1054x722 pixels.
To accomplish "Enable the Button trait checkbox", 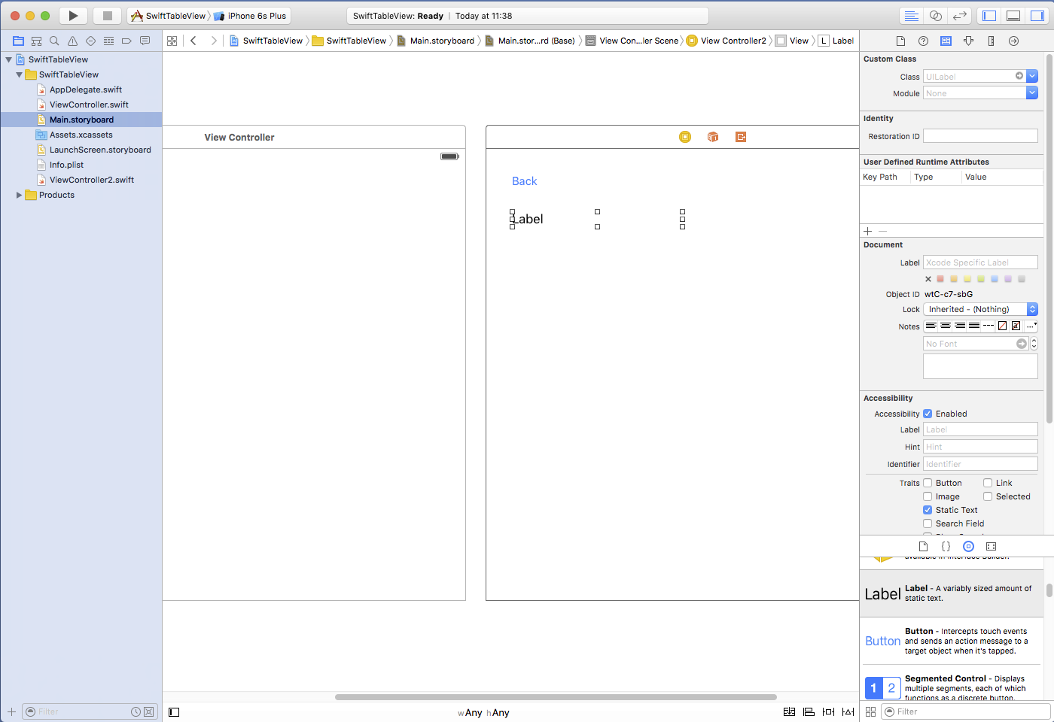I will [x=928, y=483].
